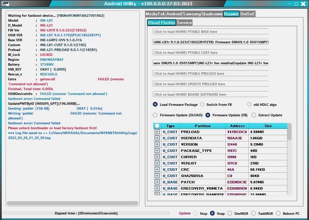Enable old HDLC algo option
This screenshot has width=309, height=220.
(x=249, y=104)
